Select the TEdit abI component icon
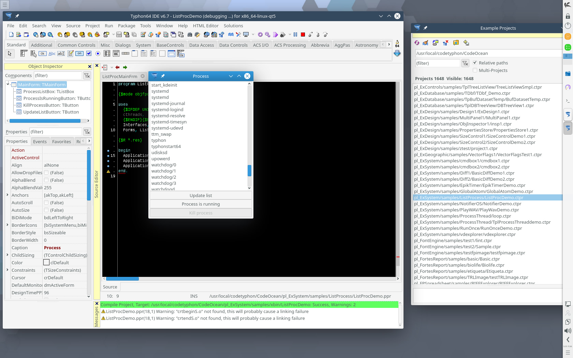 pos(61,54)
